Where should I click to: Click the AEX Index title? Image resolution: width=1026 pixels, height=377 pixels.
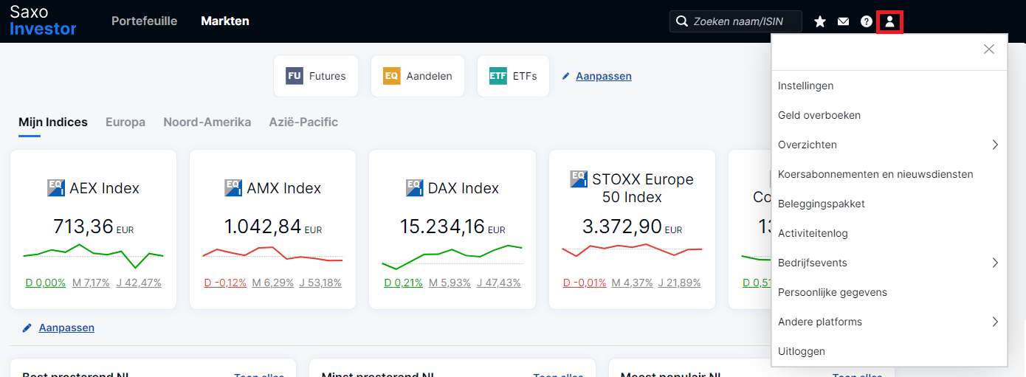coord(104,188)
